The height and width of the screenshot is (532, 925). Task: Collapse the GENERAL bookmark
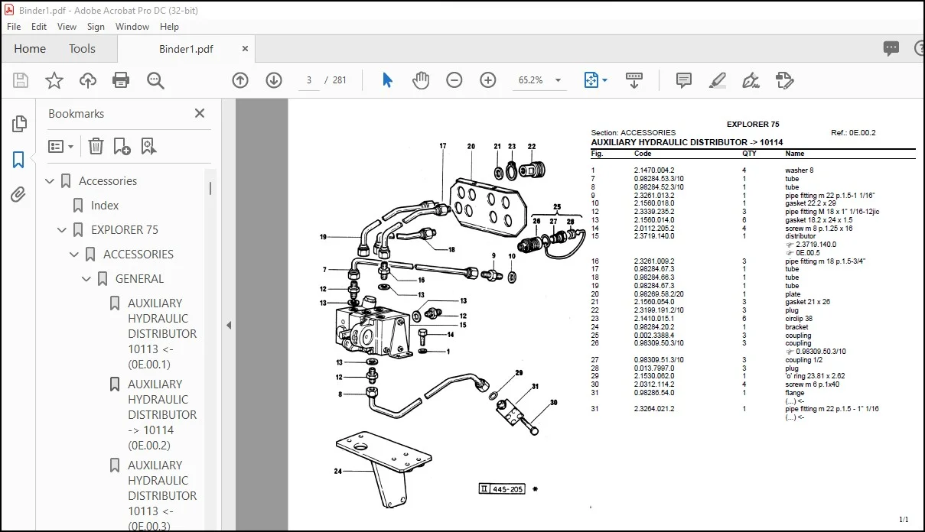(86, 279)
